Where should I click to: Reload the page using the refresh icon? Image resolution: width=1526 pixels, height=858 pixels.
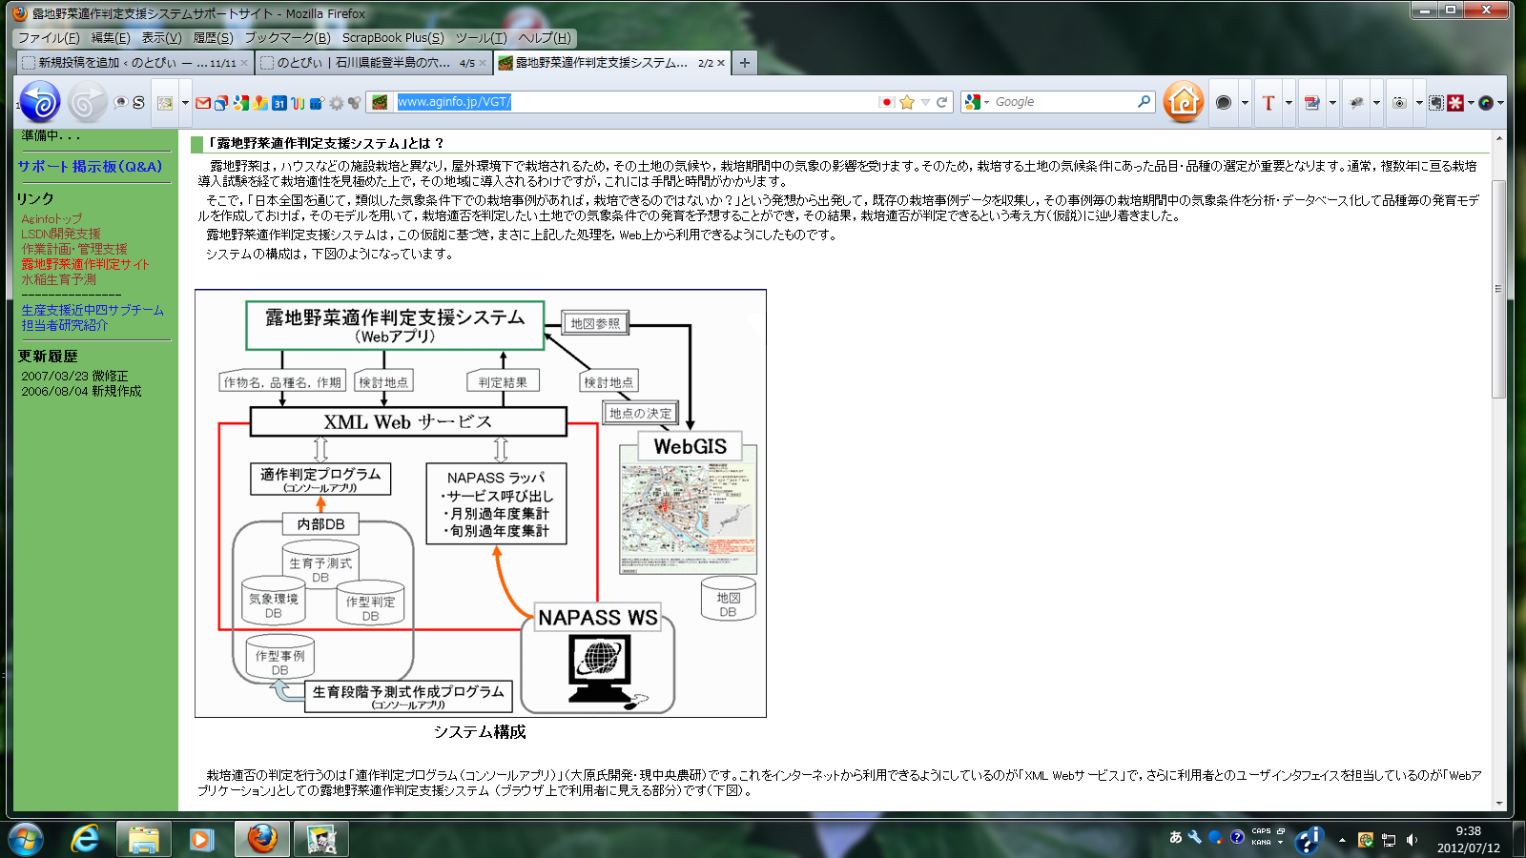[941, 102]
